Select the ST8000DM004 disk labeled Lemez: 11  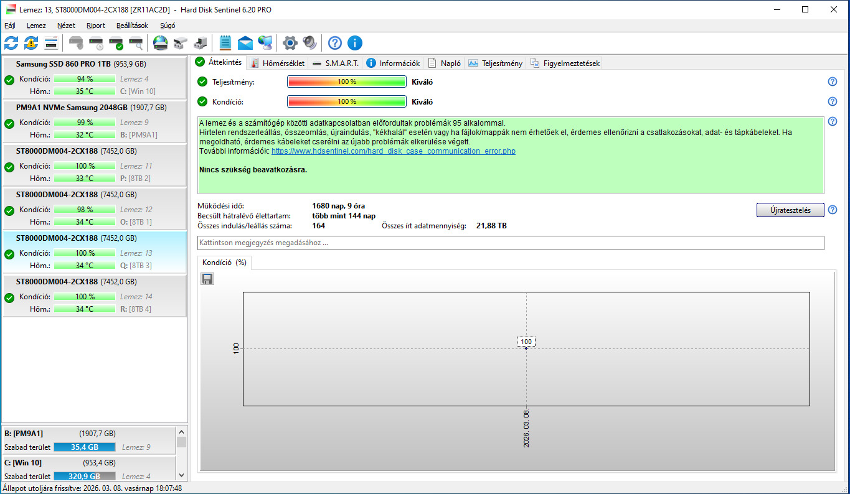click(x=94, y=164)
